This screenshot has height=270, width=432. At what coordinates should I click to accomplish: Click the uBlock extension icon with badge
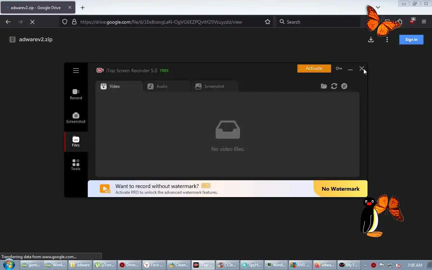[x=412, y=22]
